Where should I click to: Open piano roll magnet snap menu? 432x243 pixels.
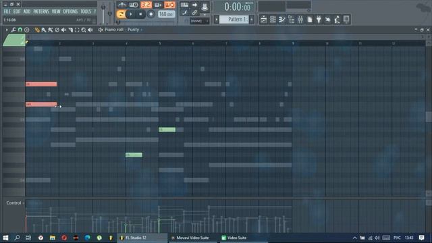[20, 30]
